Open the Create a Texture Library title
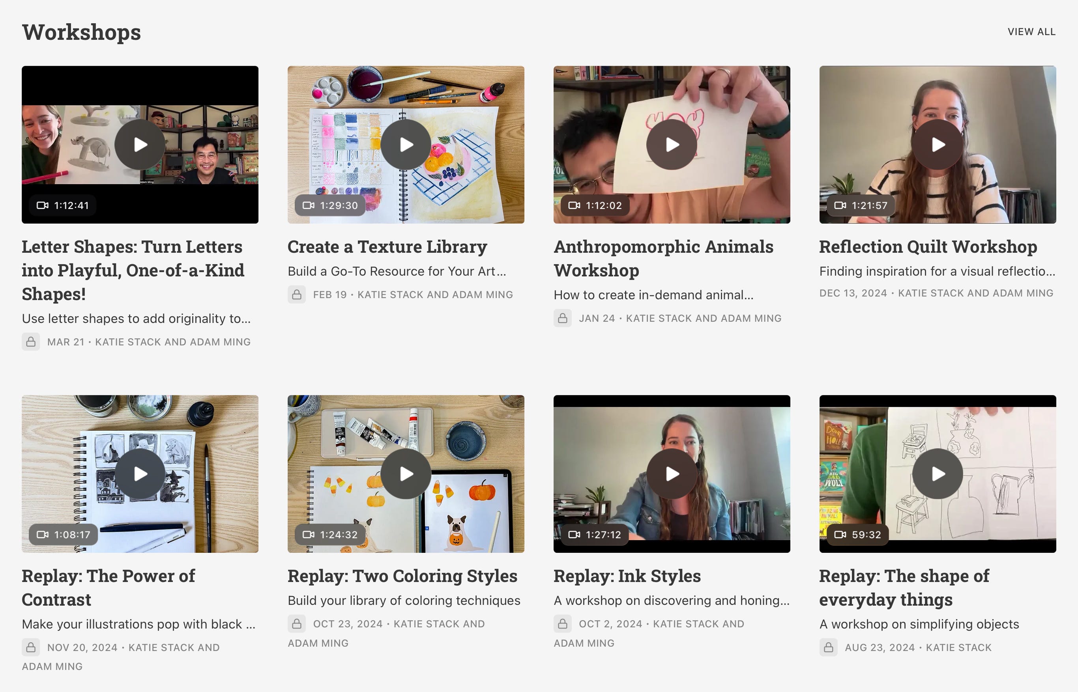Viewport: 1078px width, 692px height. [387, 247]
